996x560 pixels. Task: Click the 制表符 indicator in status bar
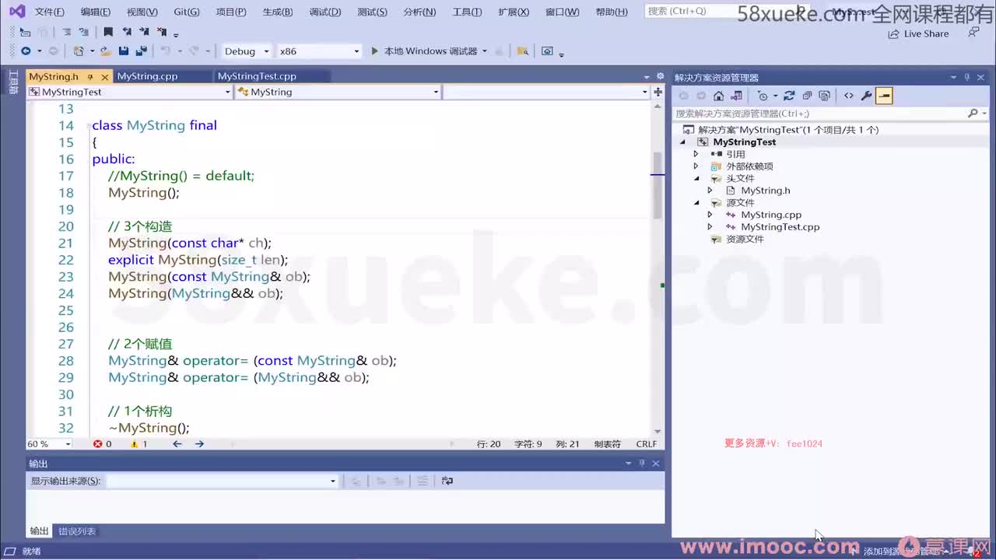tap(607, 444)
